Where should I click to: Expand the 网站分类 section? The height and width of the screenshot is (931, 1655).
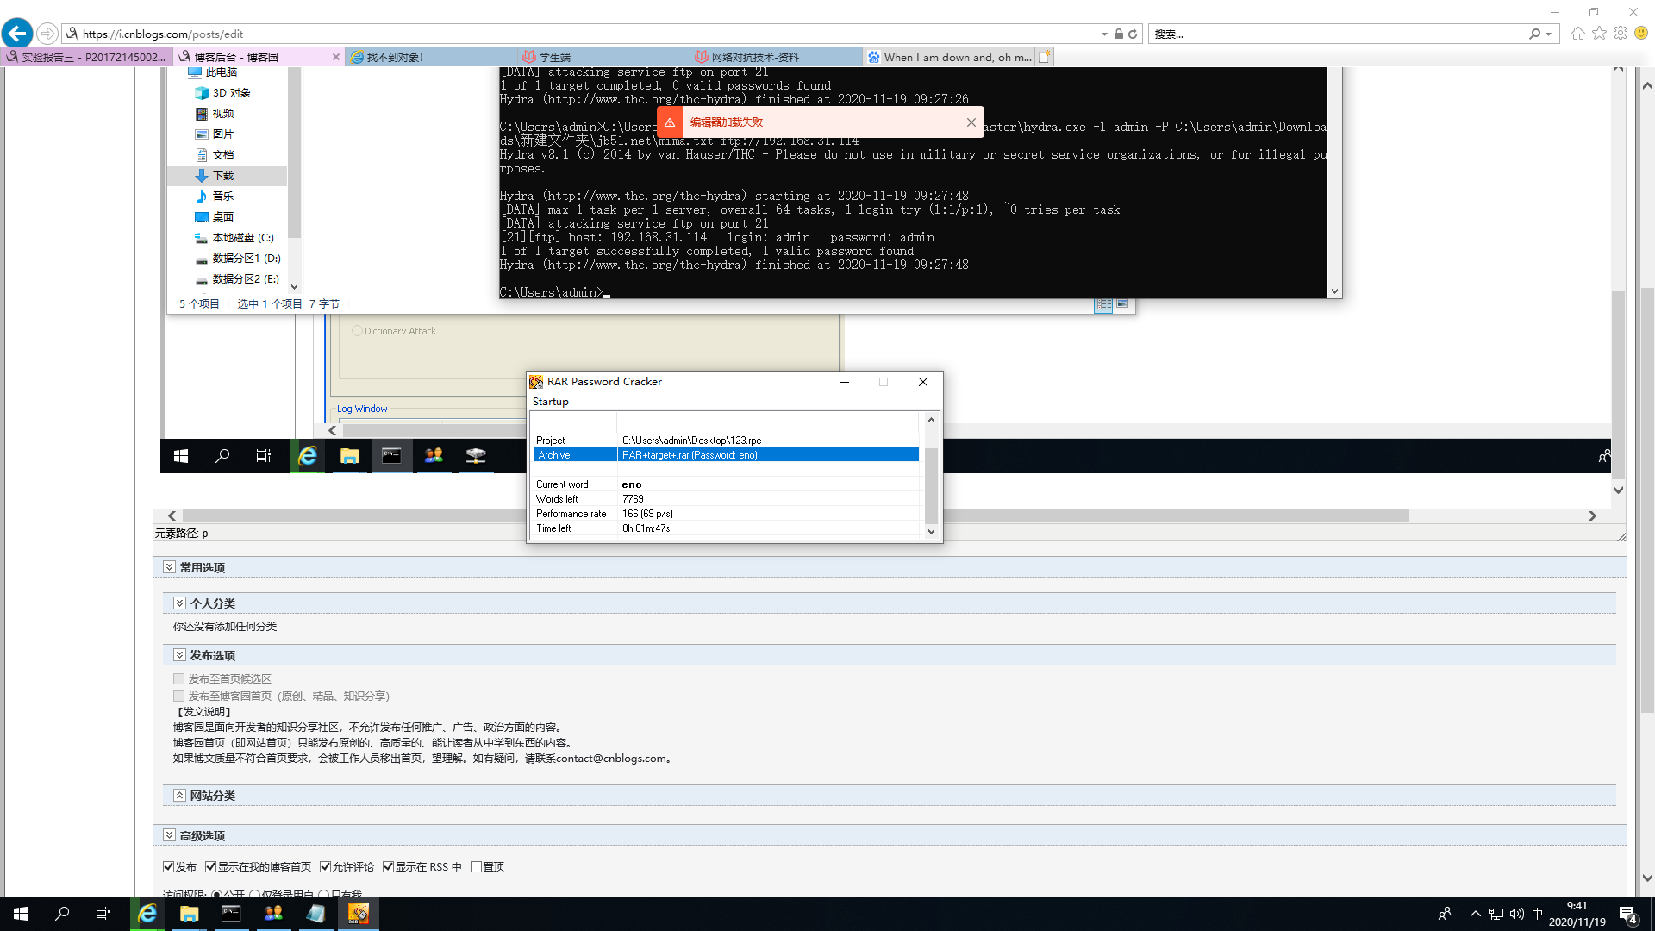click(179, 796)
